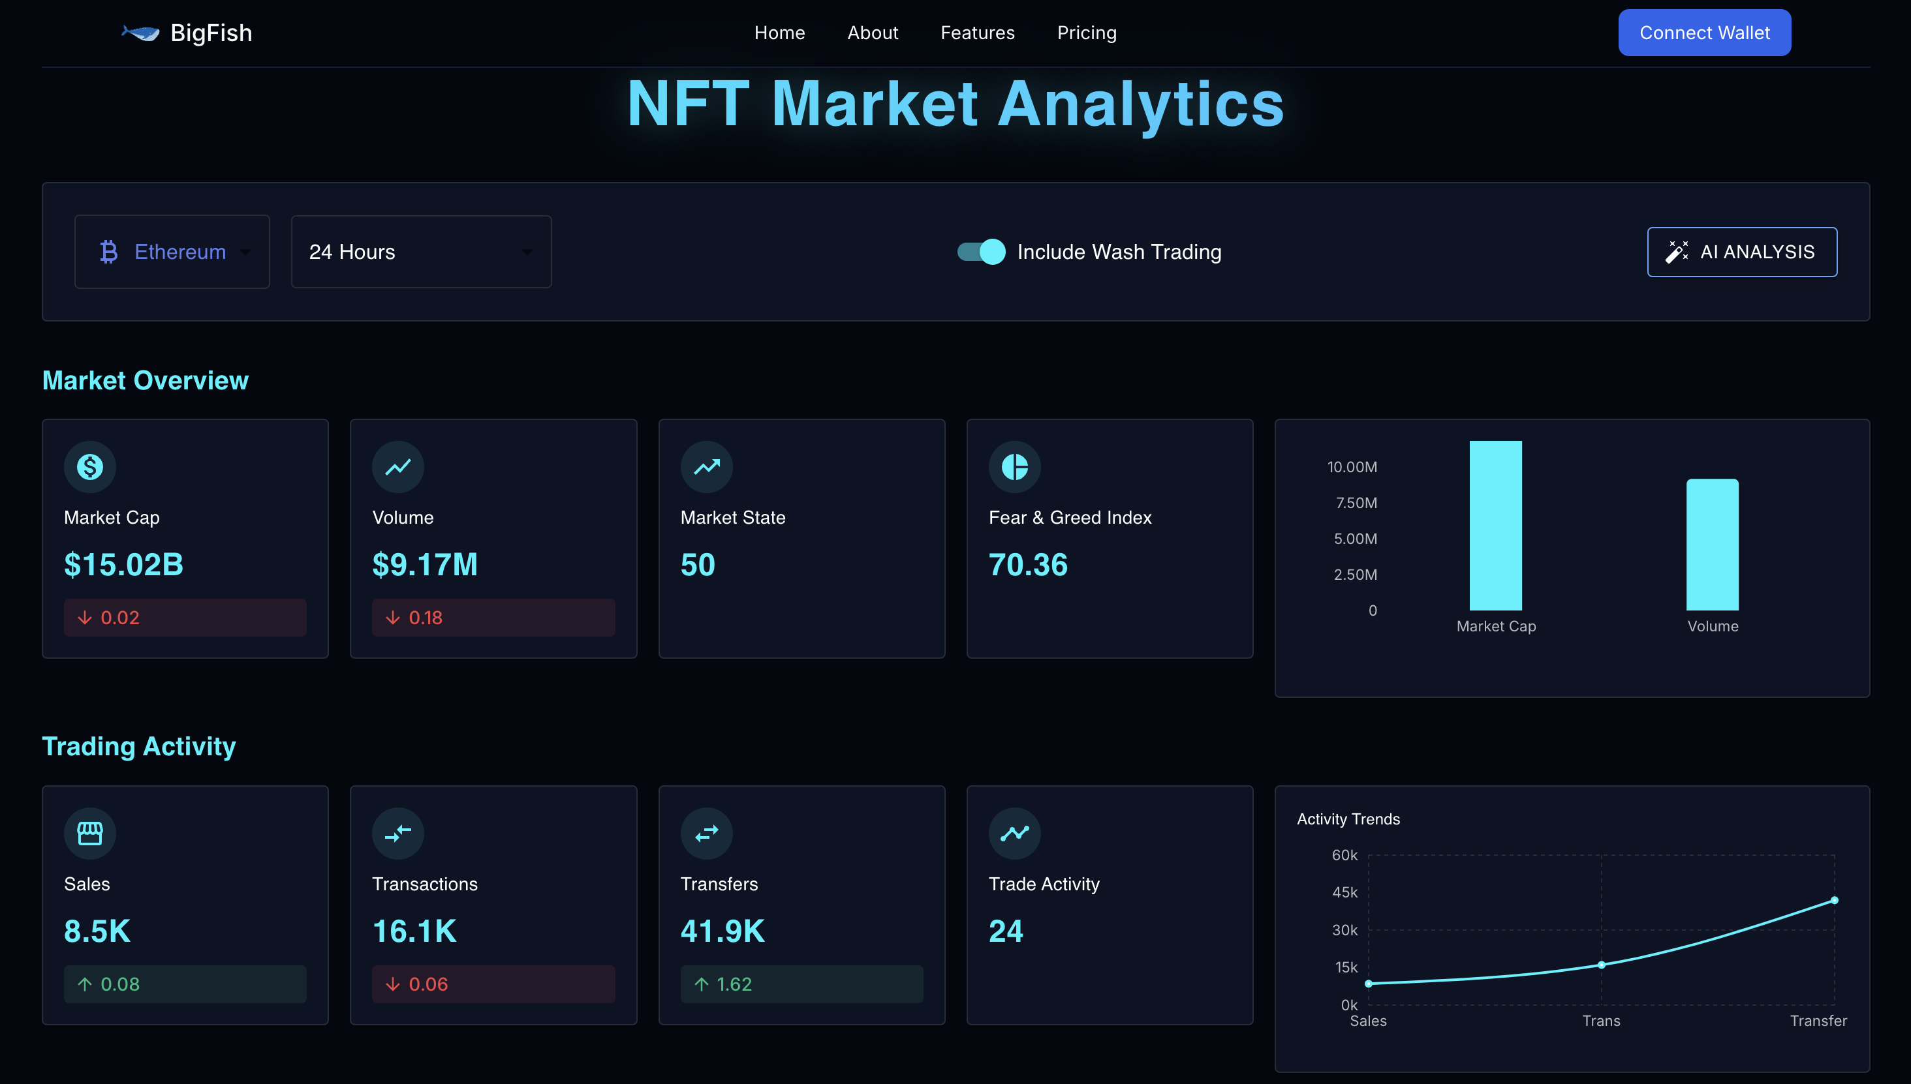The width and height of the screenshot is (1911, 1084).
Task: Open the Ethereum blockchain dropdown
Action: [172, 252]
